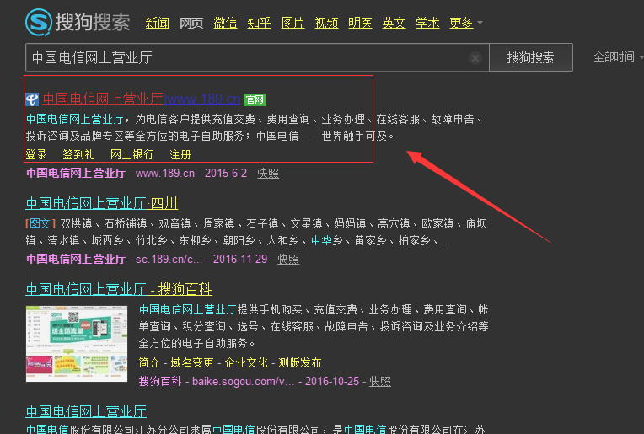Click the sc.189.cn/c... URL text
This screenshot has width=644, height=434.
pos(169,259)
